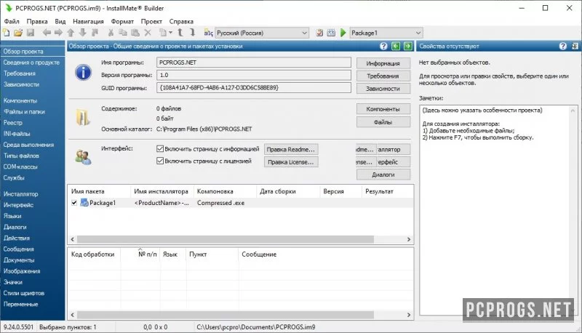Click the folder contents icon
Image resolution: width=582 pixels, height=333 pixels.
(x=83, y=118)
